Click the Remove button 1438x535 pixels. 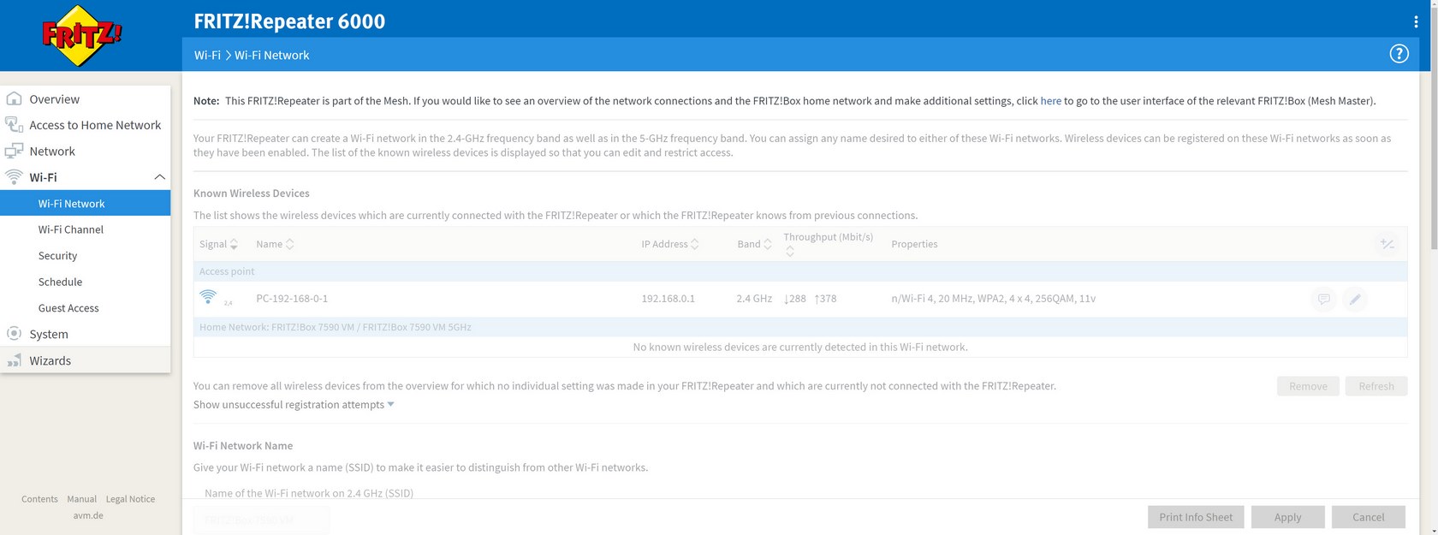1308,386
